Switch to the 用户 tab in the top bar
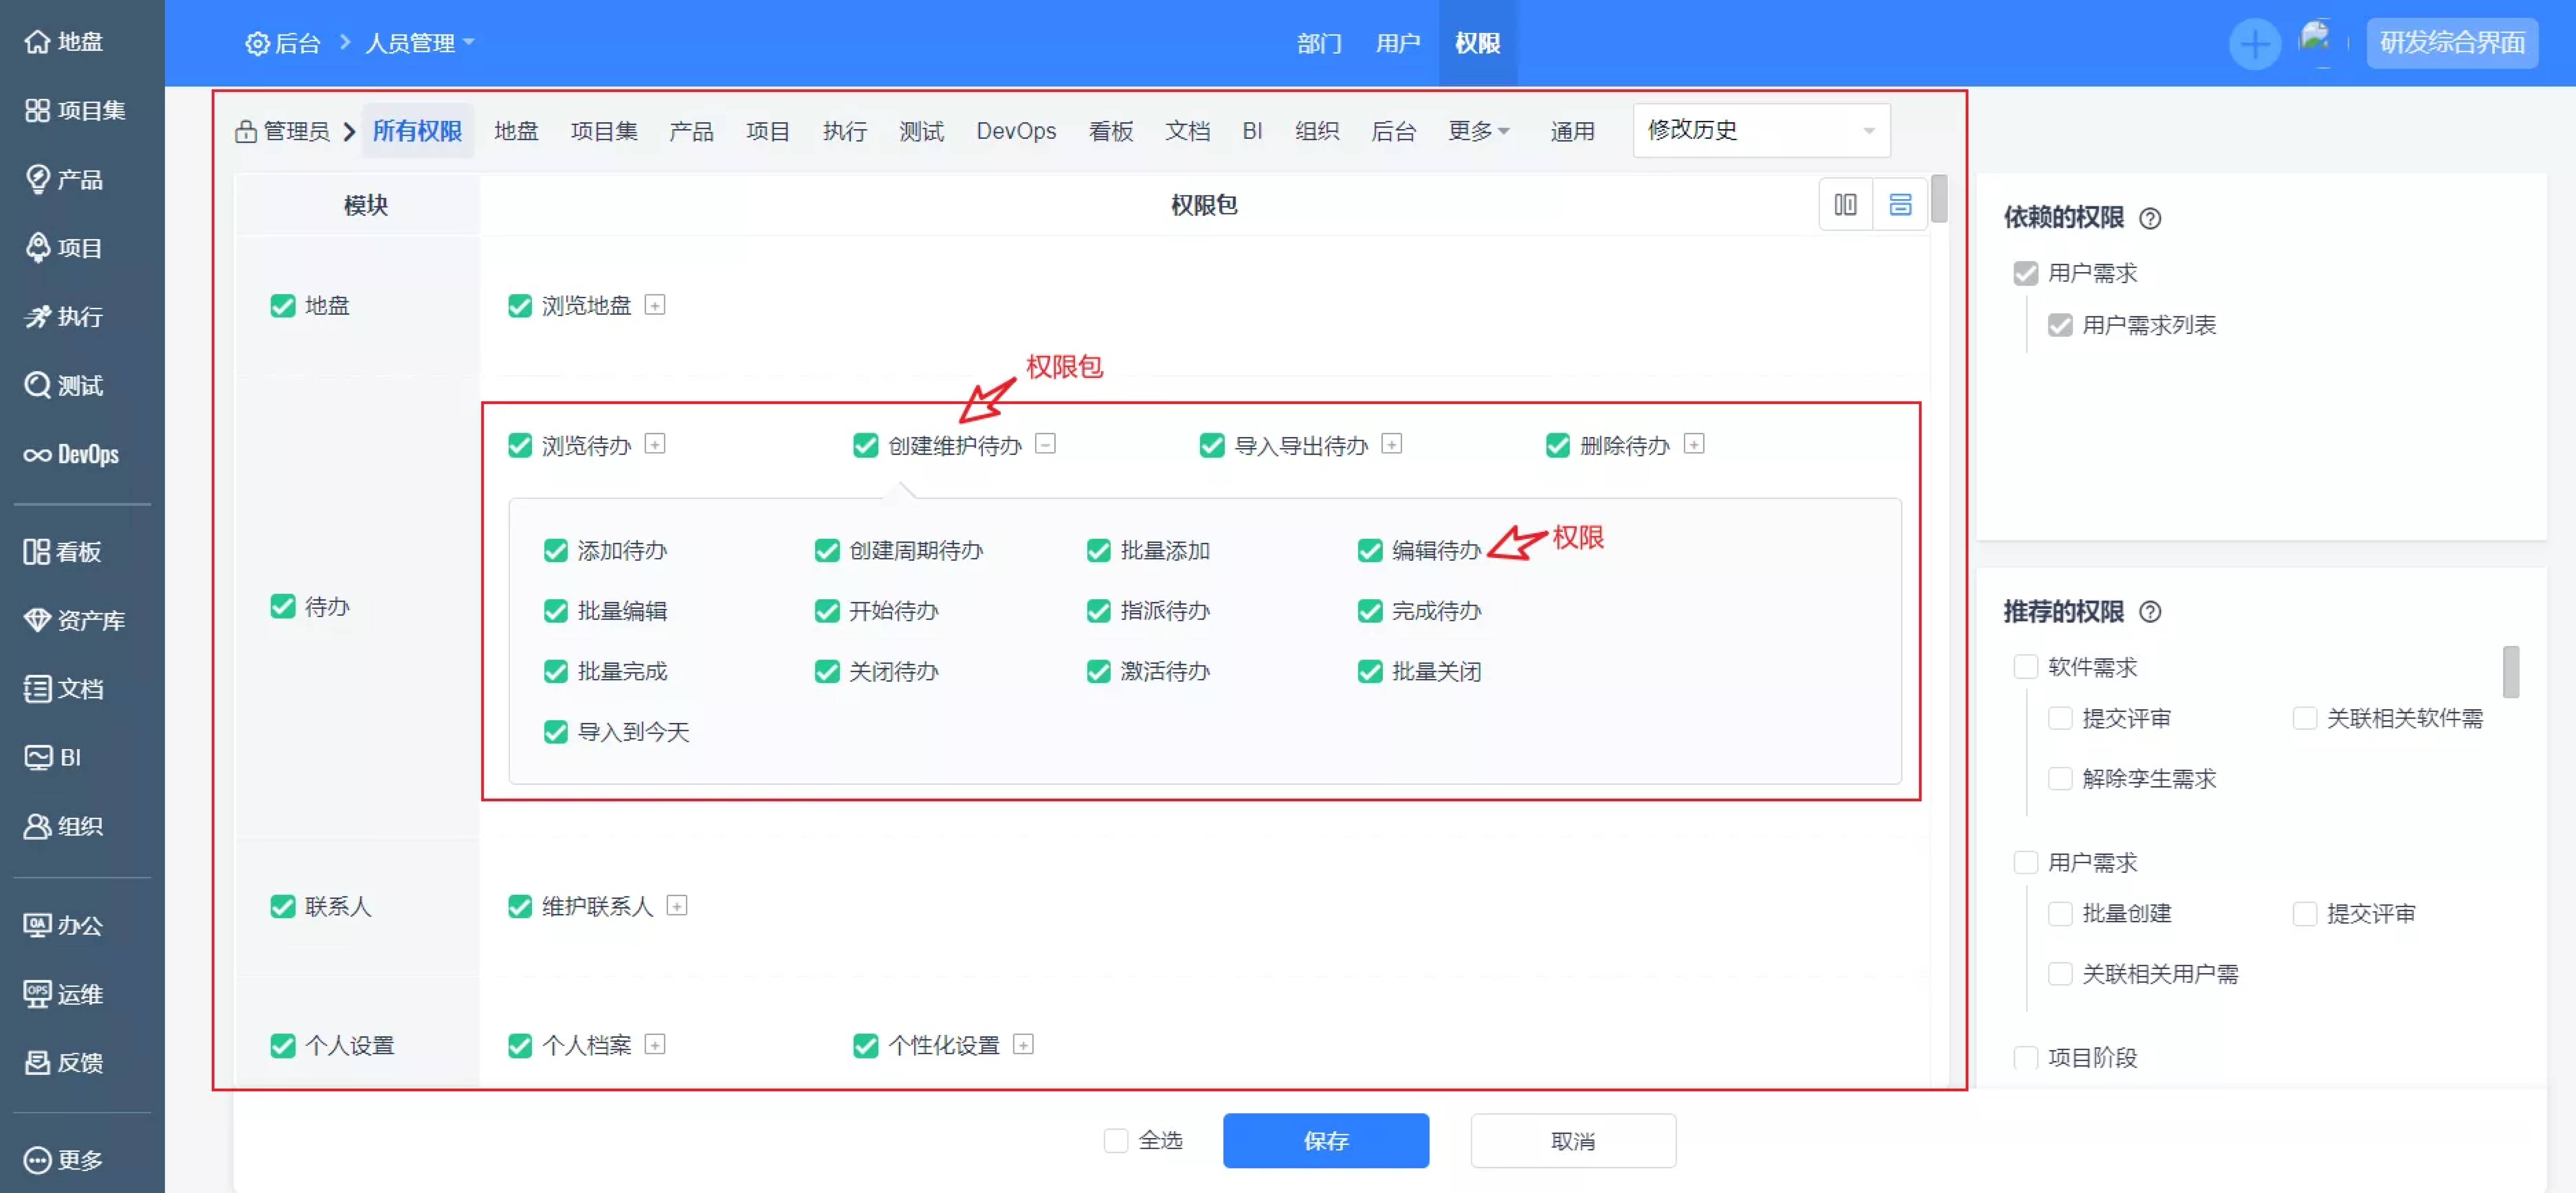Screen dimensions: 2576x1193 1397,44
